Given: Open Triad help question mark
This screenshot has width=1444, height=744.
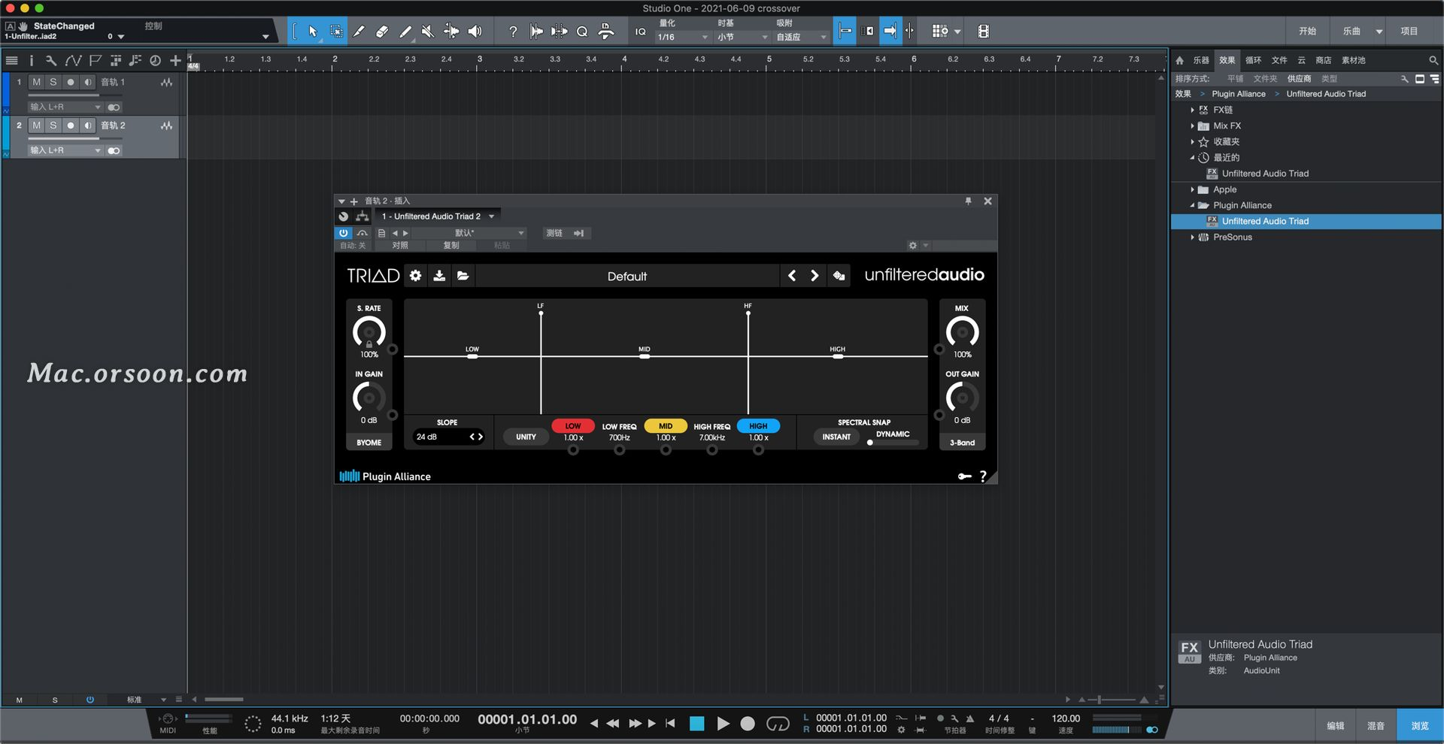Looking at the screenshot, I should [x=982, y=476].
